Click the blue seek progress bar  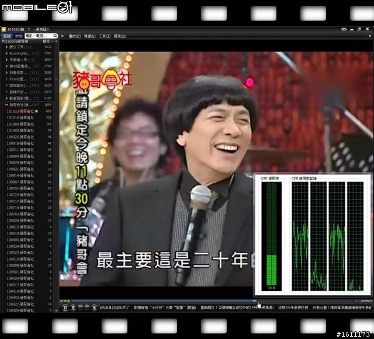162,301
